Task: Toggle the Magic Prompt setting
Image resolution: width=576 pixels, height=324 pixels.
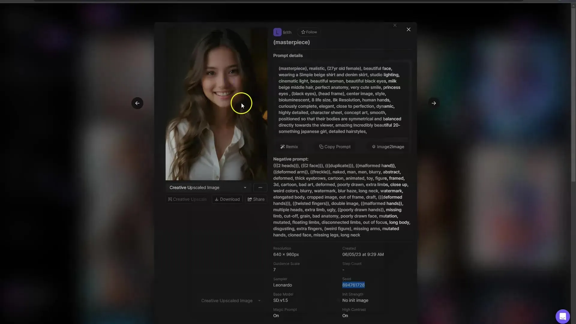Action: click(x=276, y=316)
